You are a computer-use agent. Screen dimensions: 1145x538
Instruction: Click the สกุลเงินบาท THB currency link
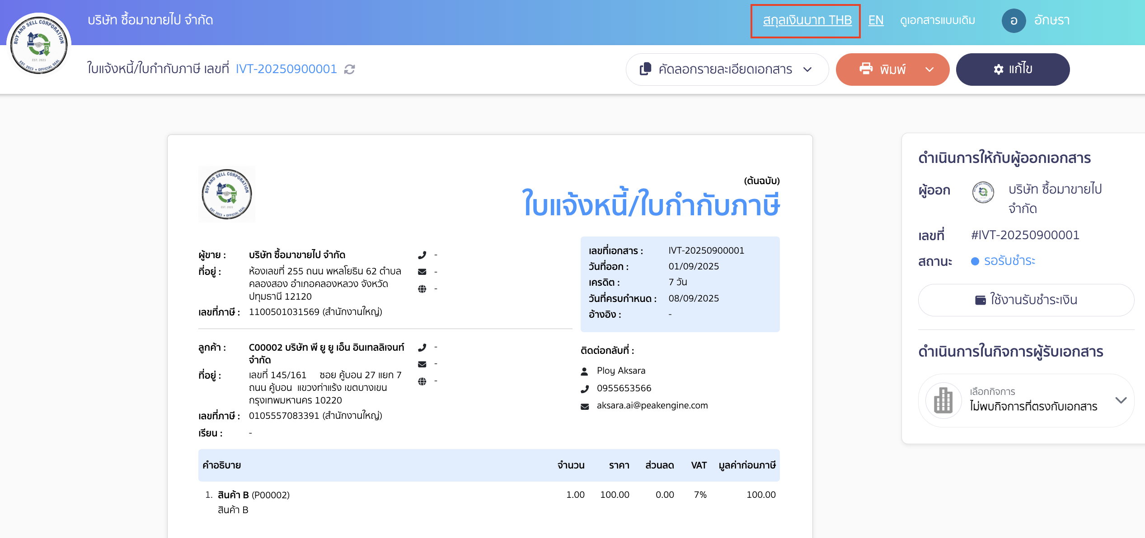point(806,20)
